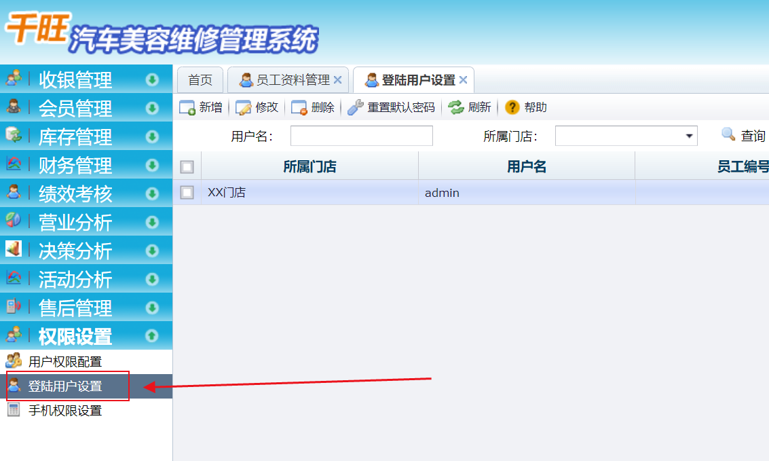Select the 登陆用户设置 tab

(413, 80)
